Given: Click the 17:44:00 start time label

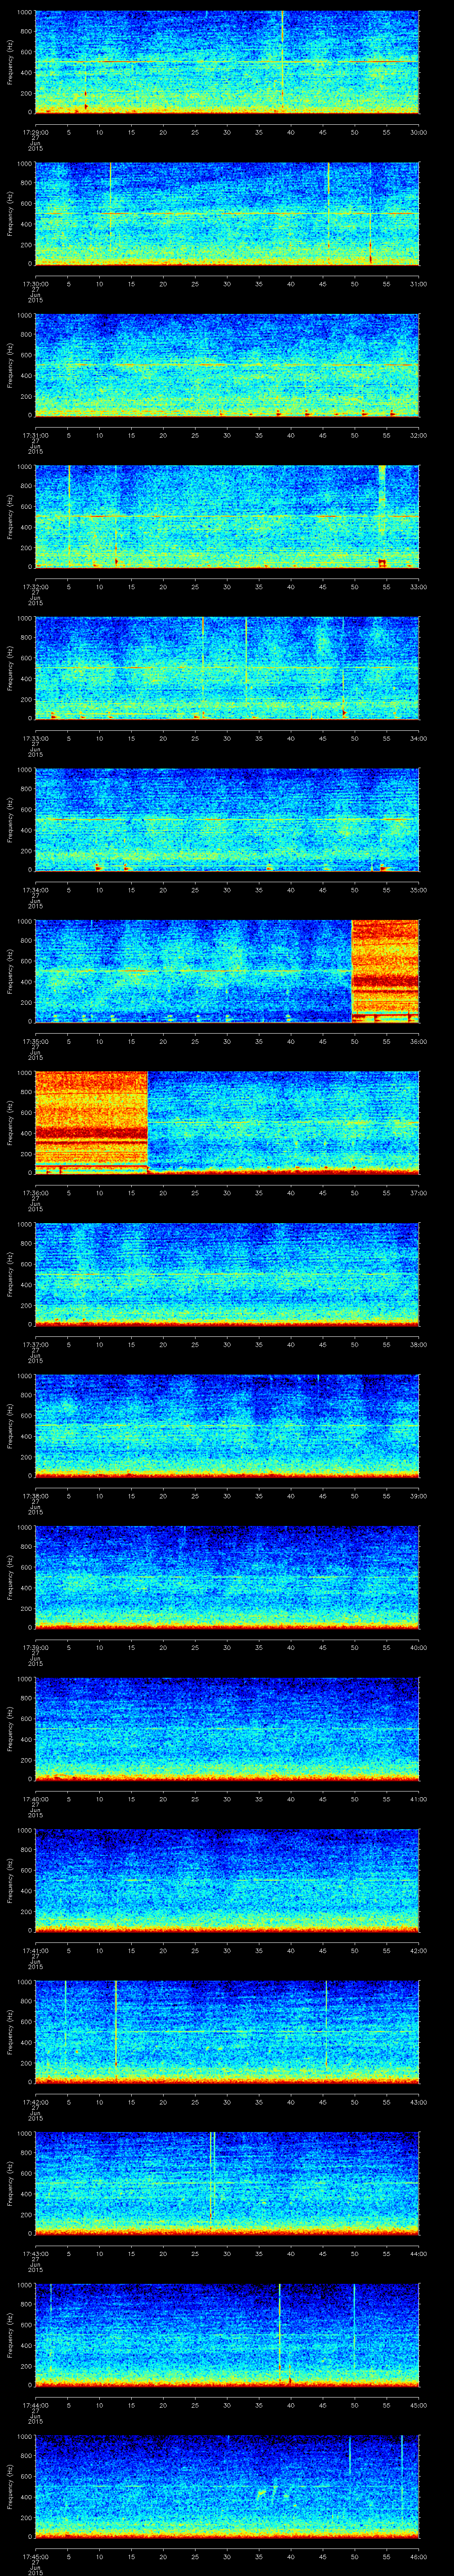Looking at the screenshot, I should (35, 2405).
